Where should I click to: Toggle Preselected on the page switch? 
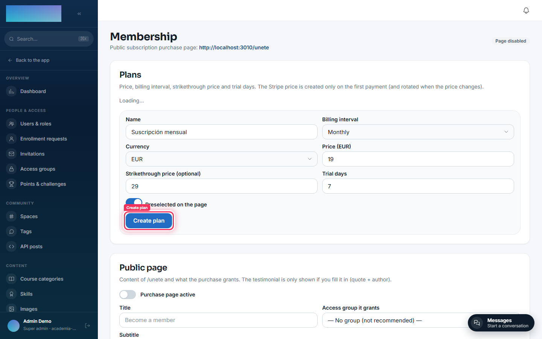pyautogui.click(x=134, y=203)
